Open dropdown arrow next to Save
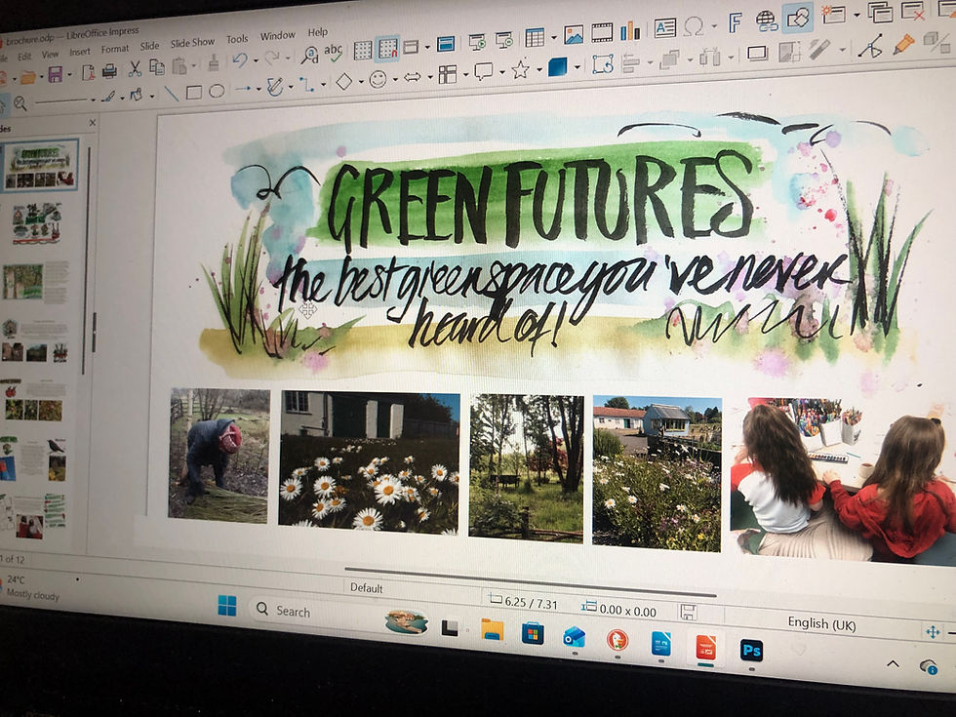The image size is (956, 717). tap(70, 75)
